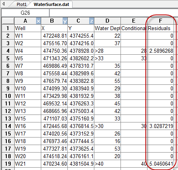
Task: Click the formula entry bar next to G26
Action: (114, 13)
